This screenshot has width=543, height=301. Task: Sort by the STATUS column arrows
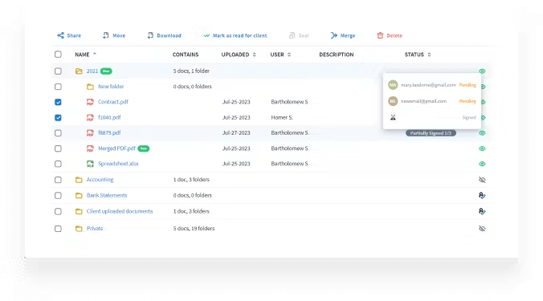coord(429,55)
